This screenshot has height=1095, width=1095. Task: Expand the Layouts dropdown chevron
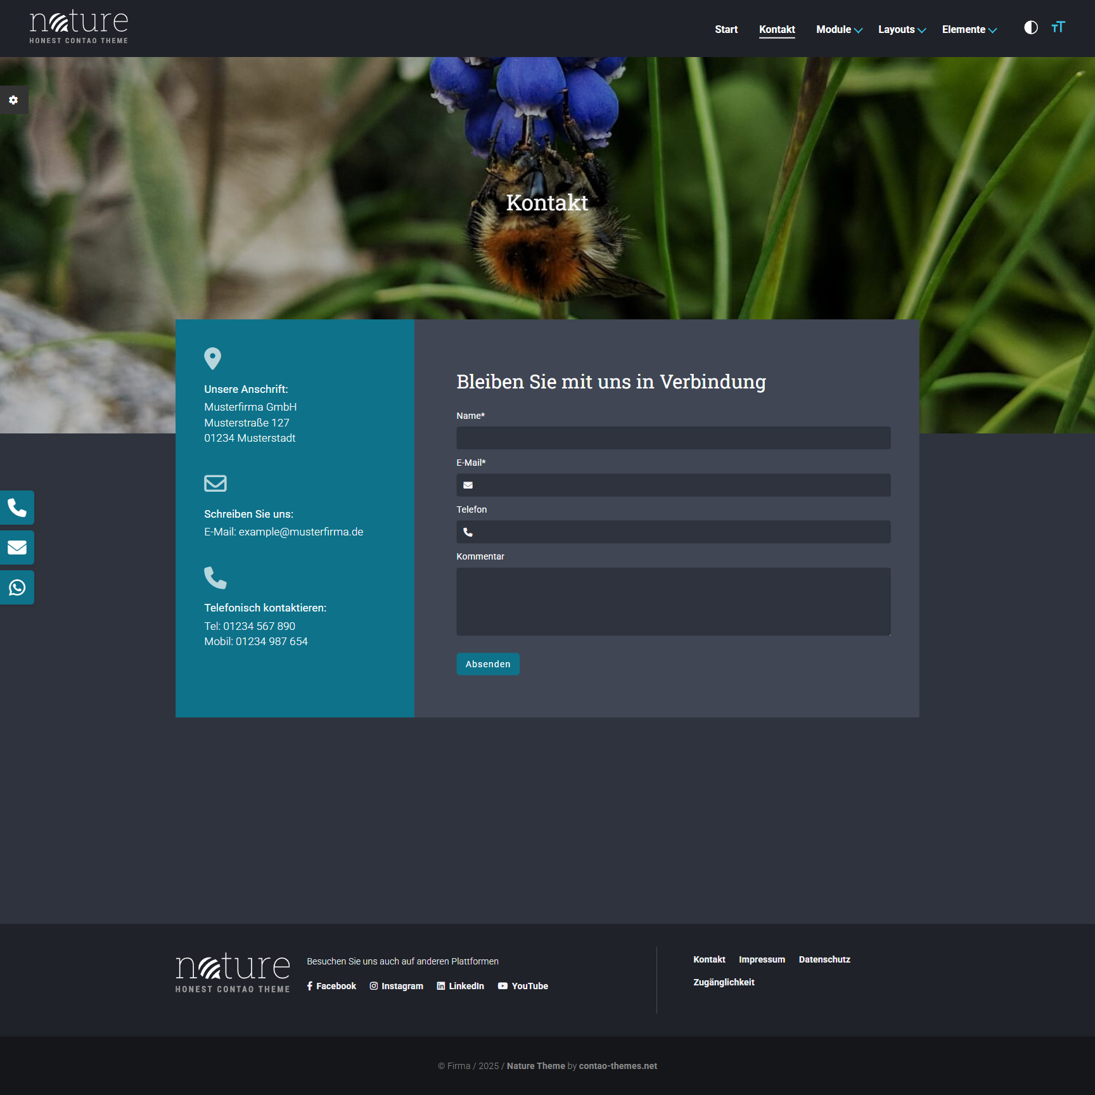coord(921,30)
